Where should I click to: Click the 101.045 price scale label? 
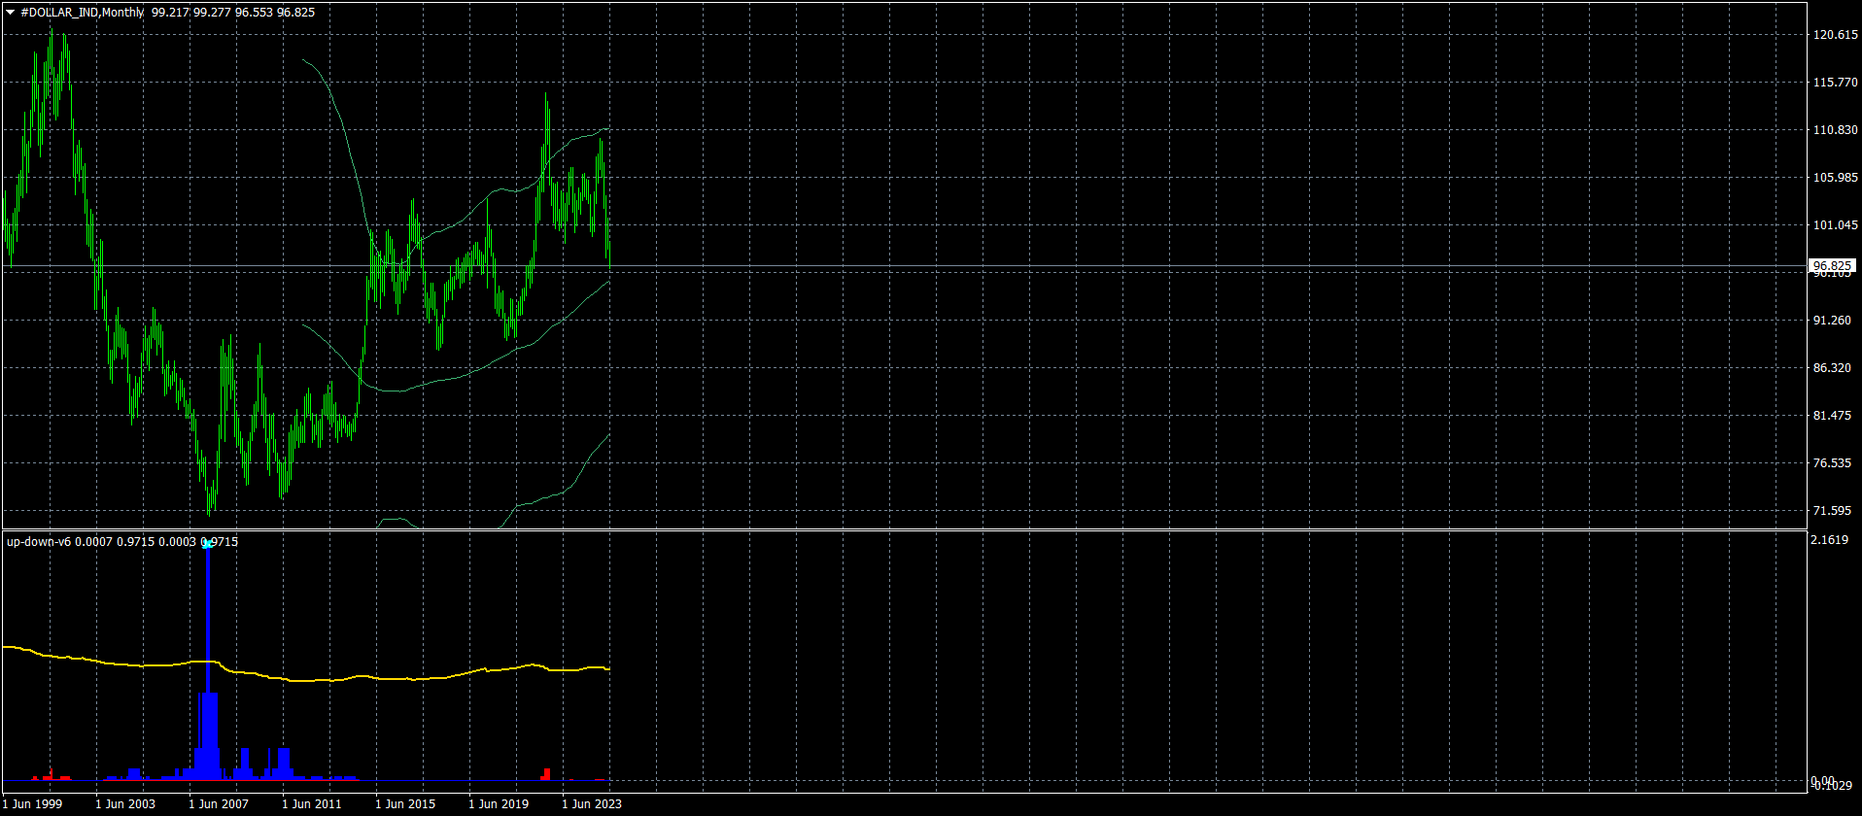(1835, 225)
